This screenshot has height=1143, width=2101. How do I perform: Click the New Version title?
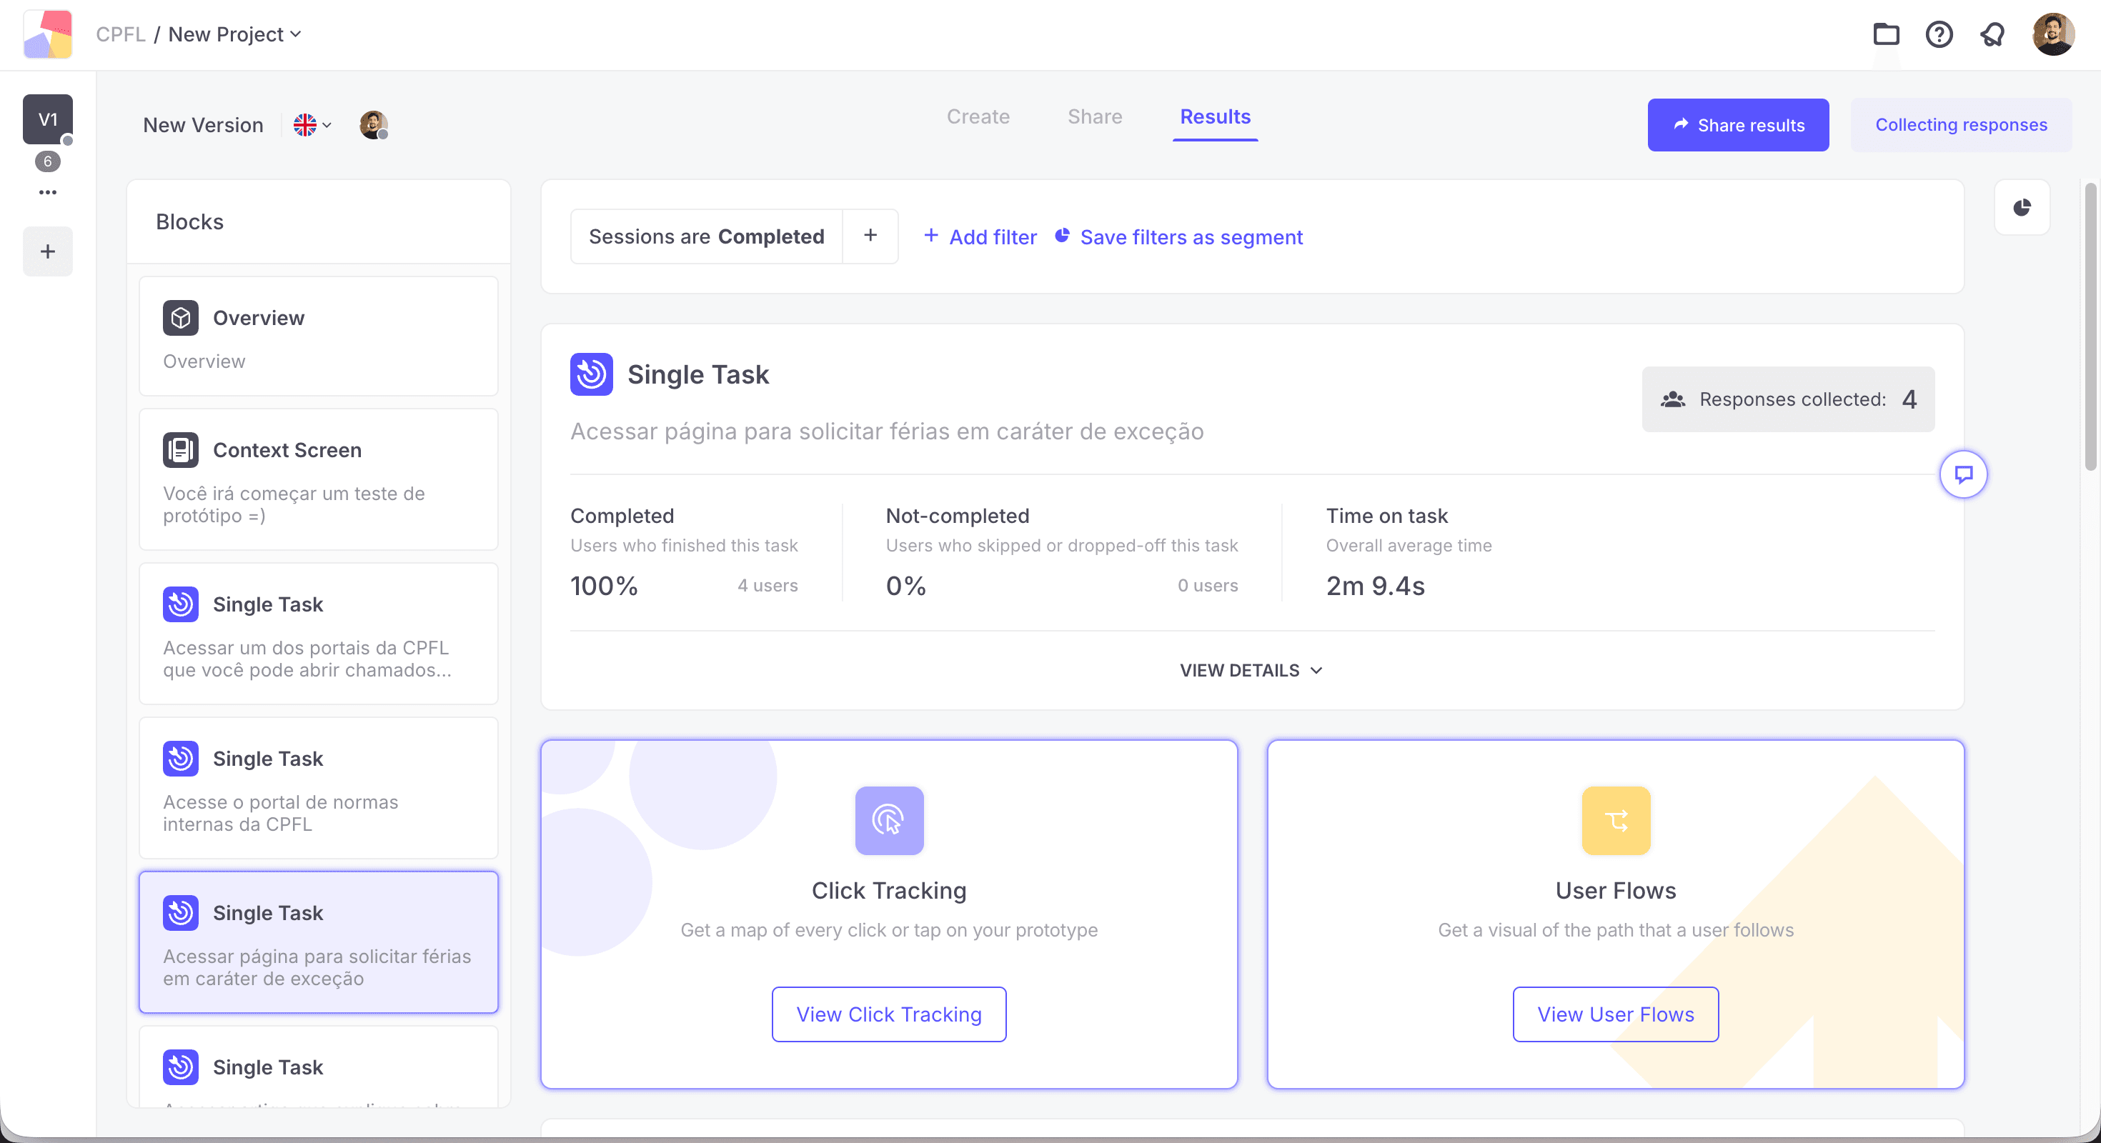point(203,125)
